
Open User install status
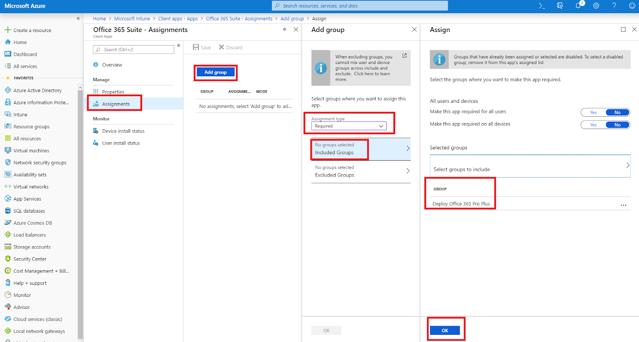(x=121, y=143)
